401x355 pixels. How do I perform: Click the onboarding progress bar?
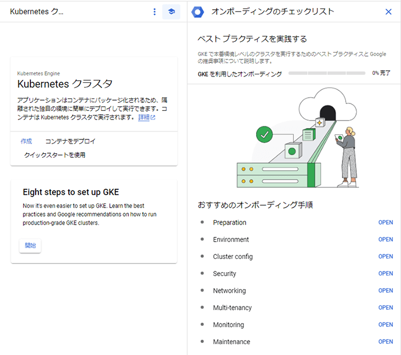[x=327, y=74]
